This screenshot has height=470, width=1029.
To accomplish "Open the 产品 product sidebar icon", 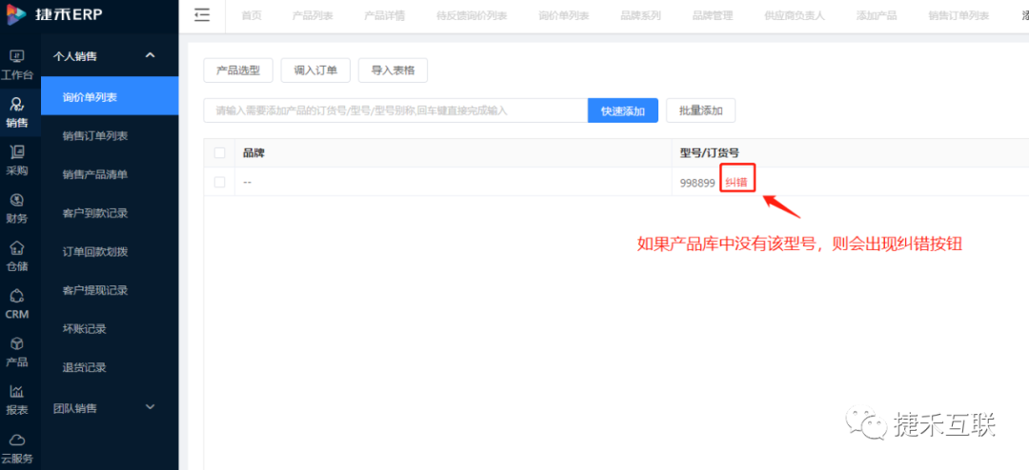I will (x=17, y=352).
